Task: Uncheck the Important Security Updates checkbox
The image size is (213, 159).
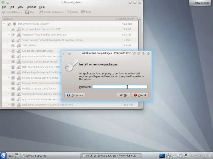Action: coord(9,24)
